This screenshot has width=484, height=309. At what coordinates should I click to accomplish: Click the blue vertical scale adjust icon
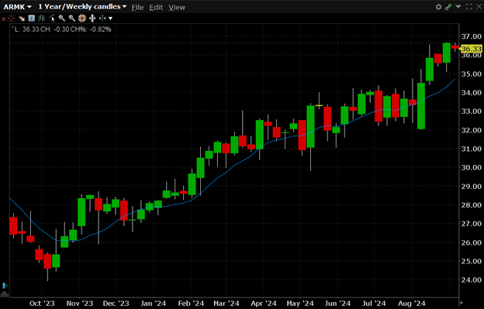coord(5,285)
